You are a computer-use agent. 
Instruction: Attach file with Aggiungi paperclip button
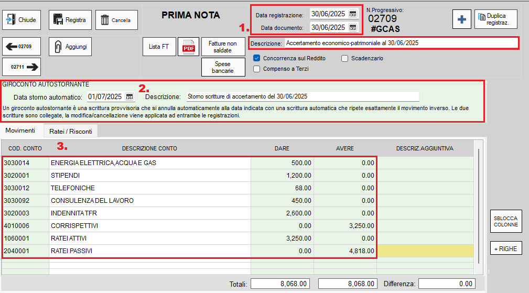pos(70,47)
